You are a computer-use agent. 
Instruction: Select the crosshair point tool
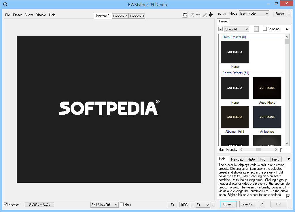(198, 15)
